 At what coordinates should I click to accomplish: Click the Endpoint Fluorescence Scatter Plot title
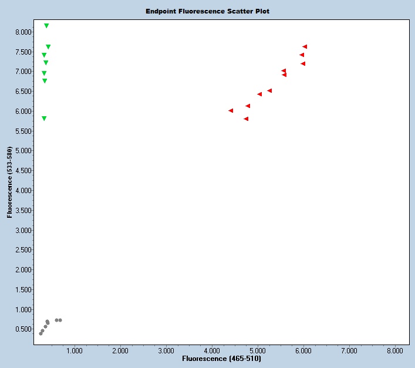tap(207, 11)
